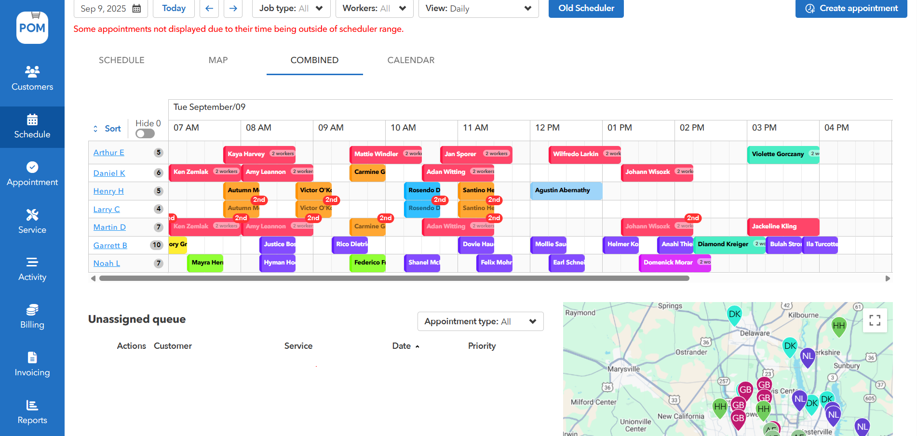This screenshot has width=917, height=436.
Task: Go to the Service section
Action: 32,222
